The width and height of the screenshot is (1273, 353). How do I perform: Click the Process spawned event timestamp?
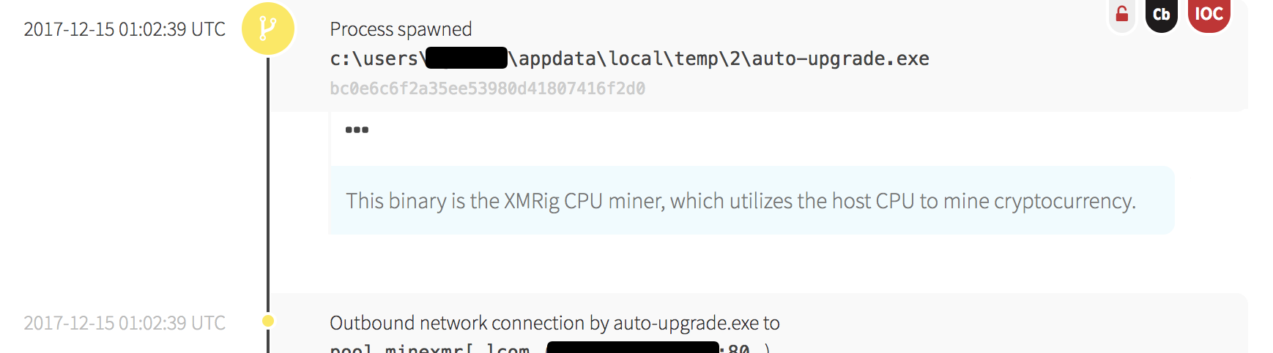(125, 29)
